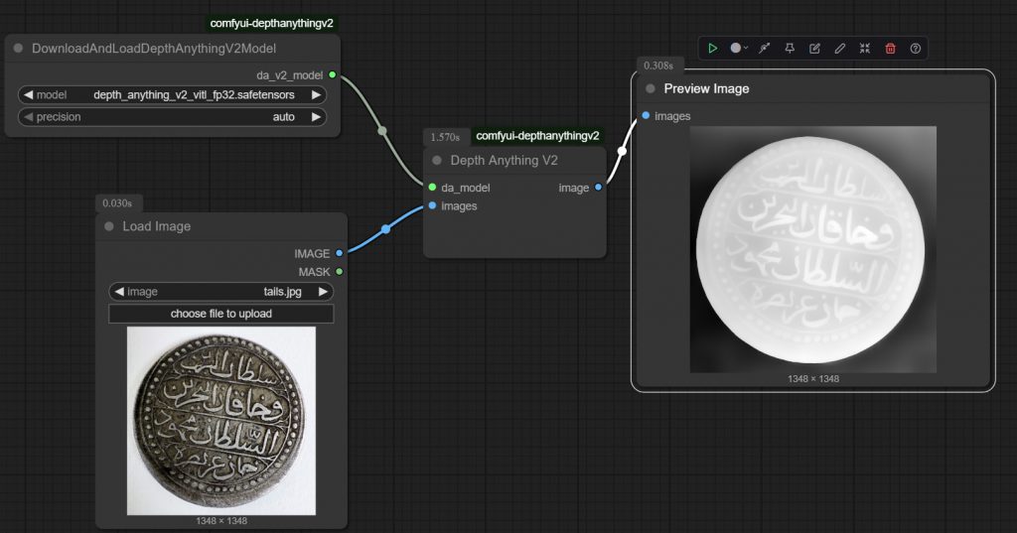Click the green play icon in node toolbar
This screenshot has width=1017, height=533.
tap(713, 48)
